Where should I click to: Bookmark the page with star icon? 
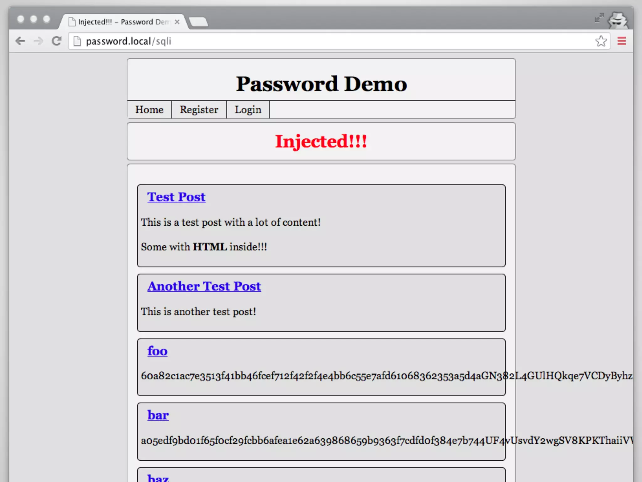point(601,41)
